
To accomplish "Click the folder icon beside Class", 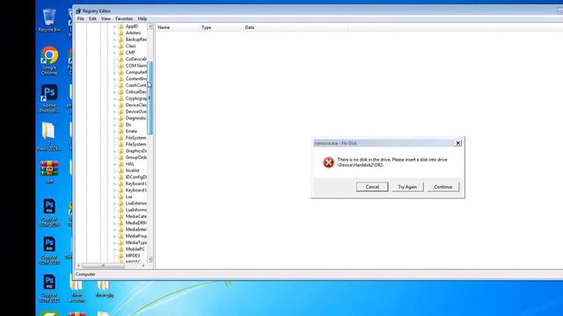I will [121, 47].
